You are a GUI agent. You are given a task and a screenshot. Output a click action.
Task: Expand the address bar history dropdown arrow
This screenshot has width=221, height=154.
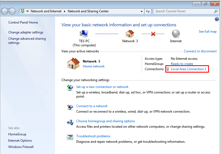click(x=141, y=12)
